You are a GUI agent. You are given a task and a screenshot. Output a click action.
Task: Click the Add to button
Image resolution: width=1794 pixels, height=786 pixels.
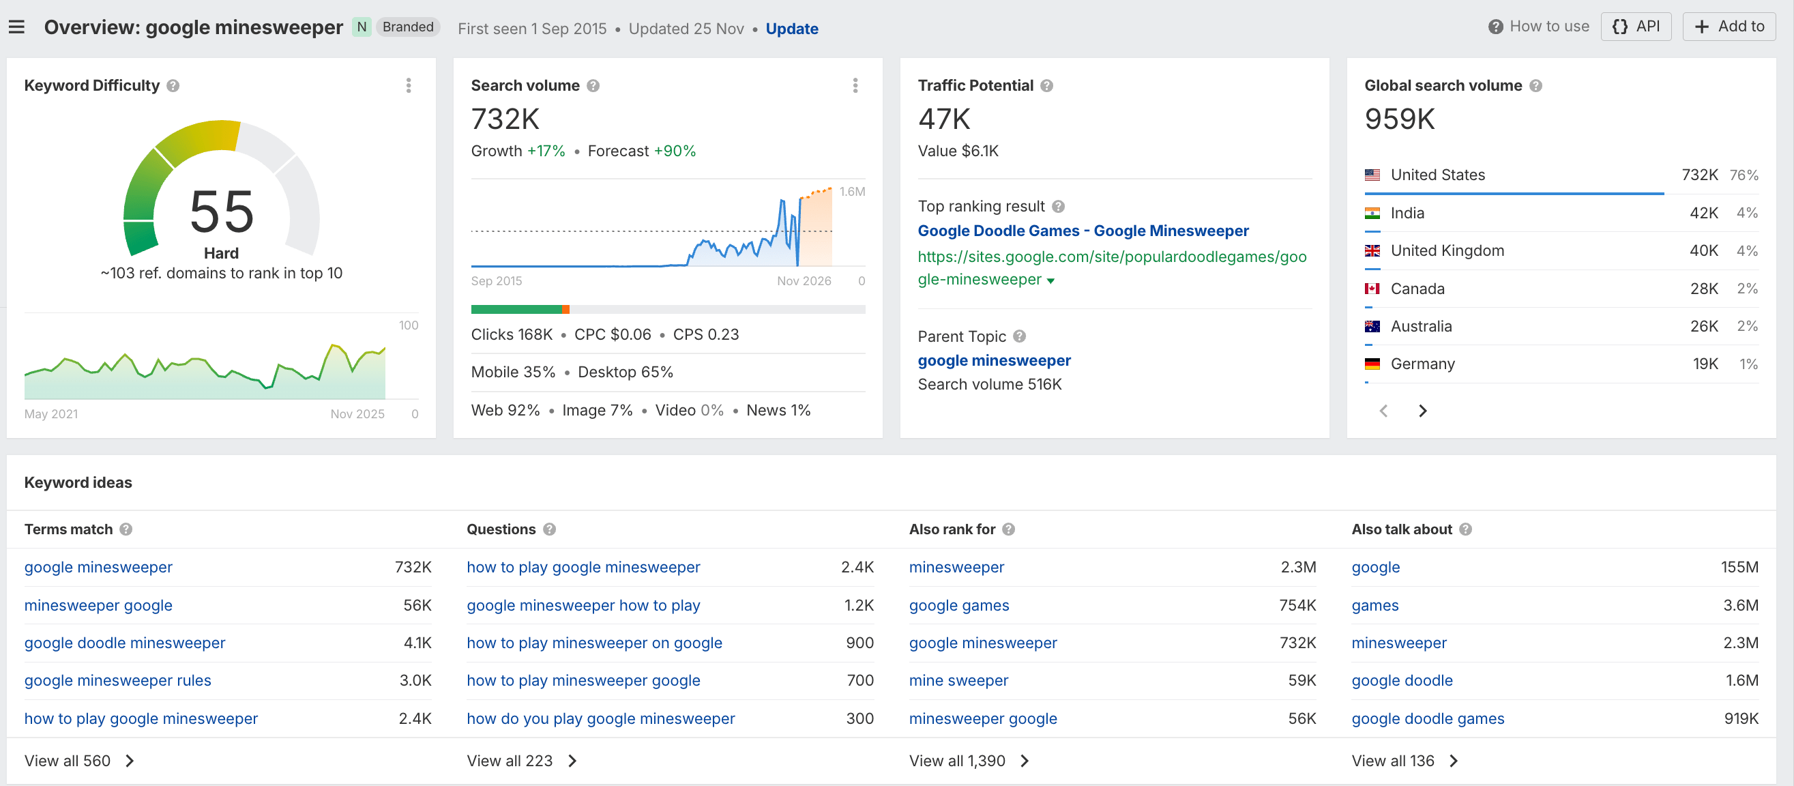point(1729,27)
